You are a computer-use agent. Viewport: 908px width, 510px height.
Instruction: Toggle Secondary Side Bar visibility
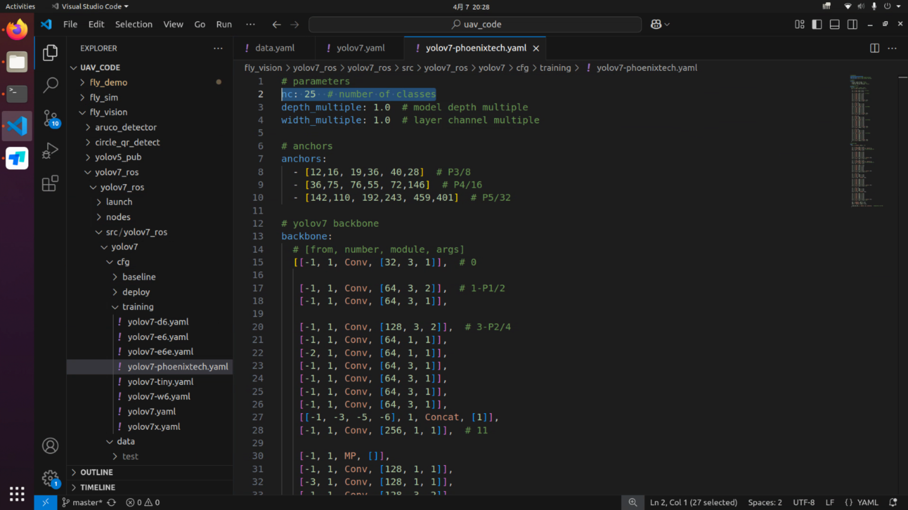(853, 24)
